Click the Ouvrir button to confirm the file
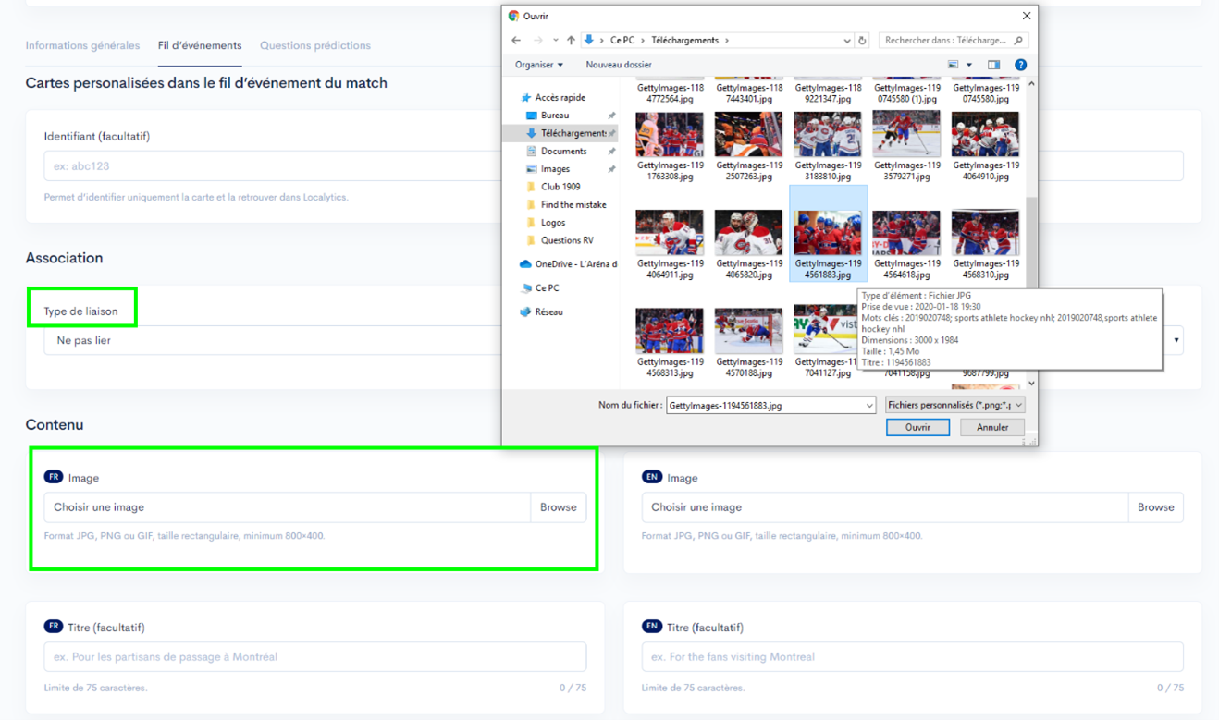Screen dimensions: 1219x720 (x=917, y=427)
